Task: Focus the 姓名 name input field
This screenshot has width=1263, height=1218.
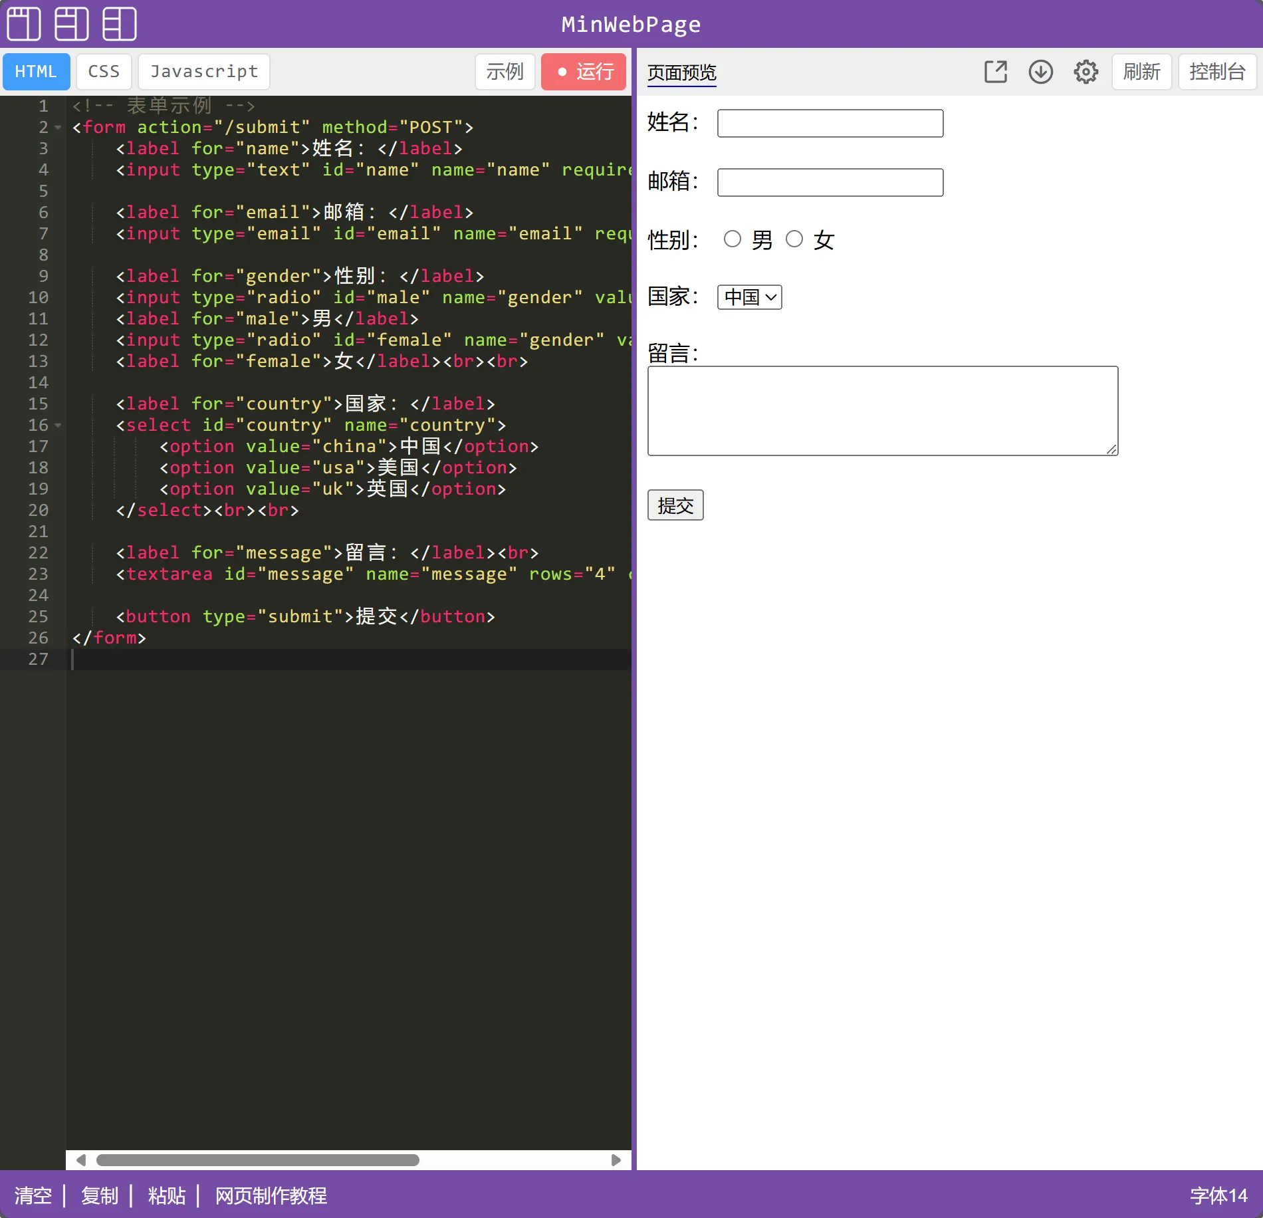Action: point(830,123)
